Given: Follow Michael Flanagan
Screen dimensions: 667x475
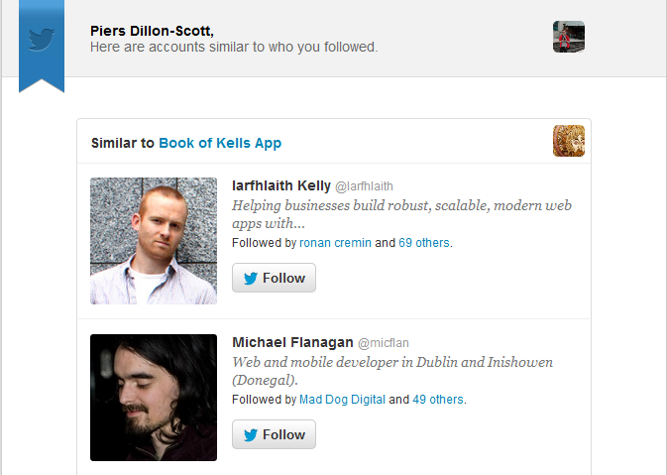Looking at the screenshot, I should pyautogui.click(x=274, y=434).
